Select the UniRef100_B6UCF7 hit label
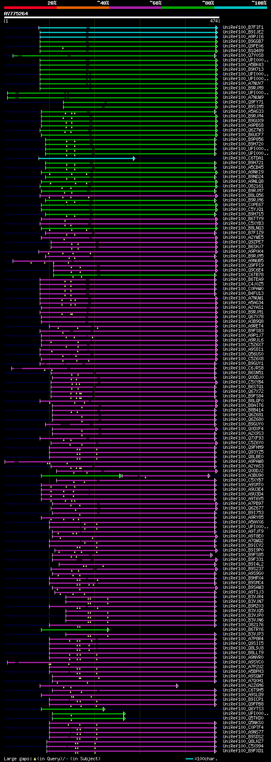 (243, 135)
